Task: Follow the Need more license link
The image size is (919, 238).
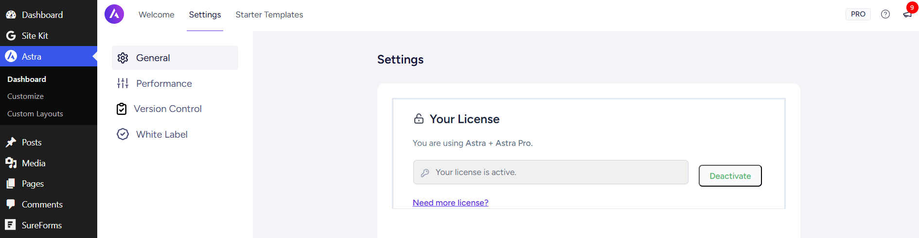Action: 450,203
